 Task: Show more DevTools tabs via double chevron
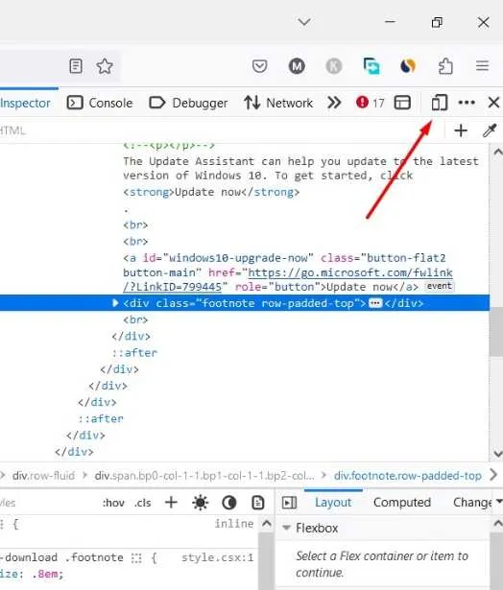334,103
